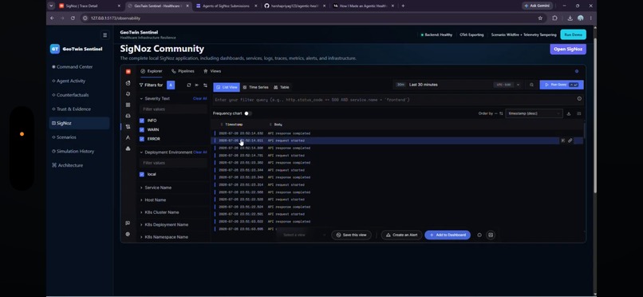Screen dimensions: 643x297
Task: Click the SigNoz logo icon in embedded sidebar
Action: (128, 71)
